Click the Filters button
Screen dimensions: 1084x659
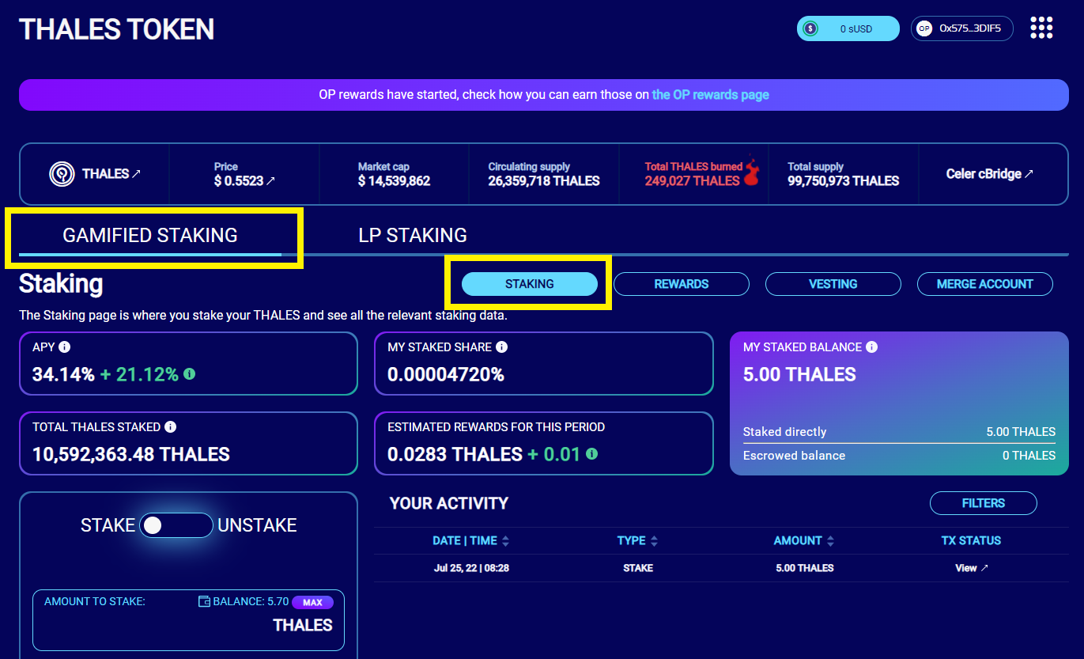[984, 503]
